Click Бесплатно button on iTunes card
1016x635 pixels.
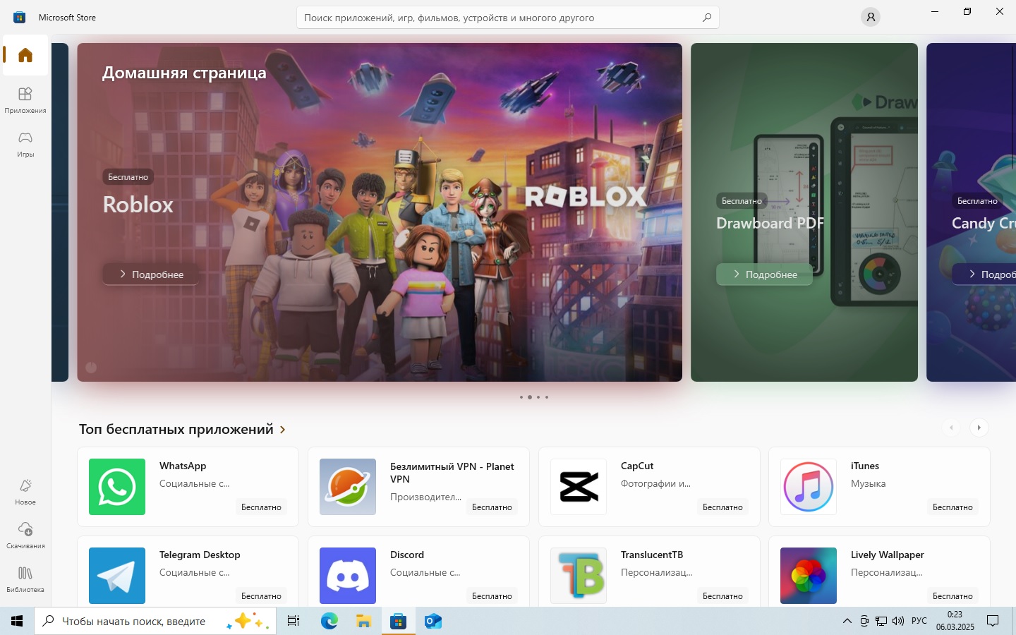coord(953,507)
